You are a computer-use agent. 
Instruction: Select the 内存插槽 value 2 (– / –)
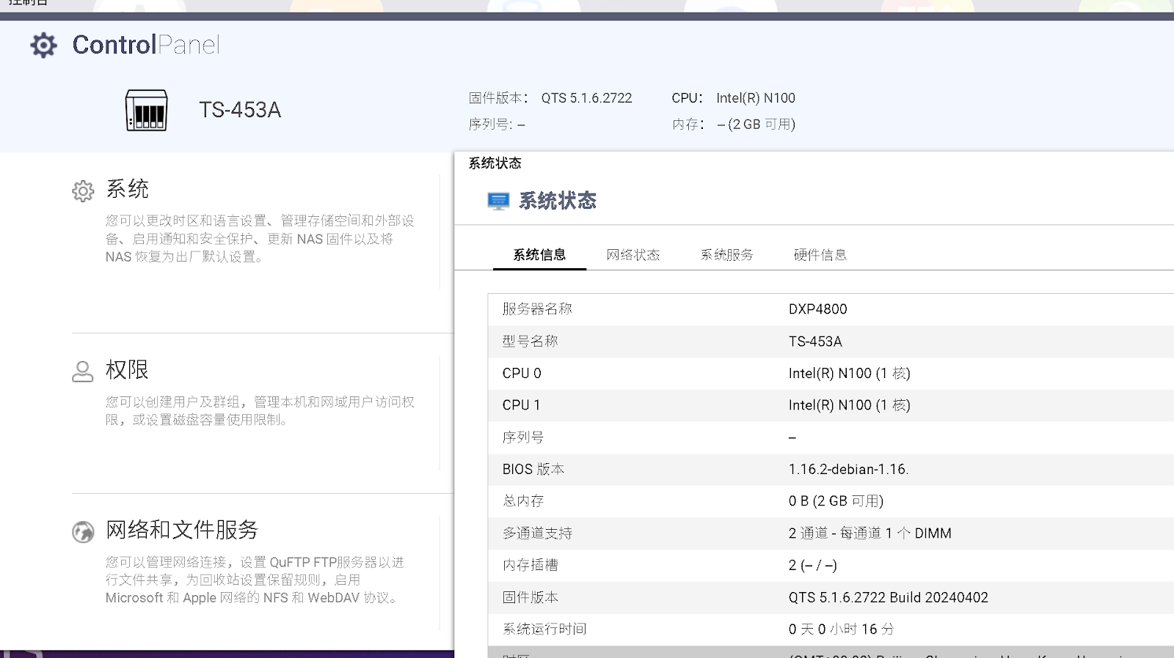pos(812,566)
